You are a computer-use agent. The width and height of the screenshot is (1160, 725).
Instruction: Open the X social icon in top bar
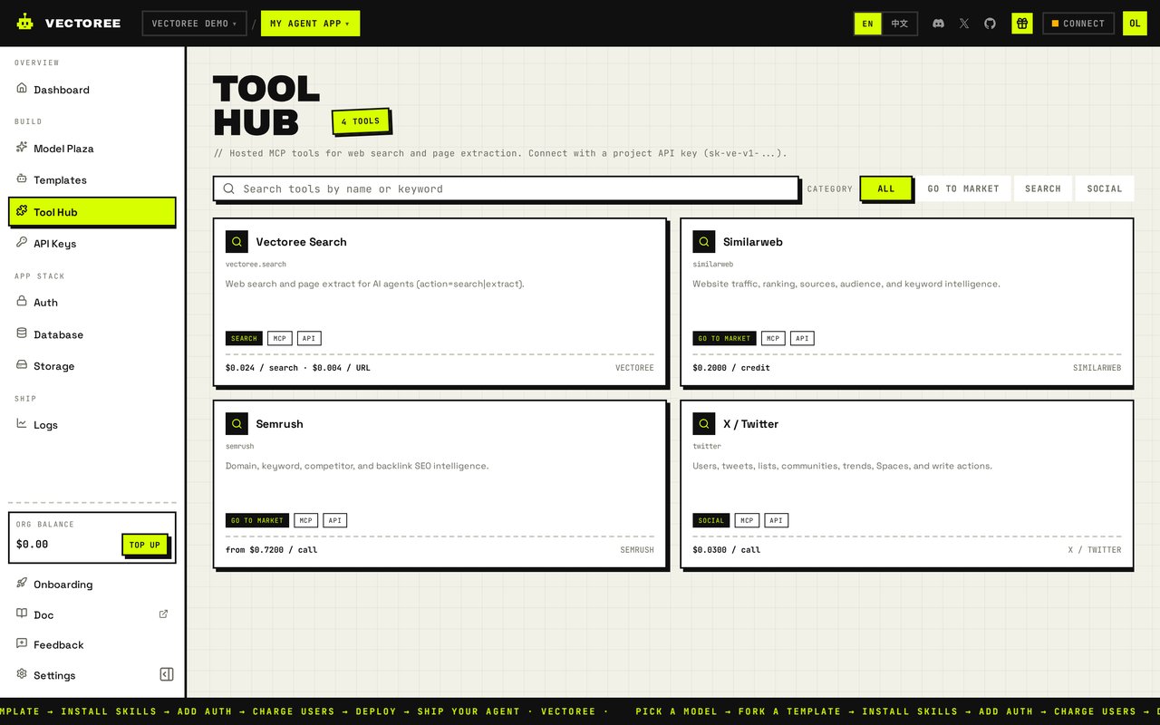point(963,24)
